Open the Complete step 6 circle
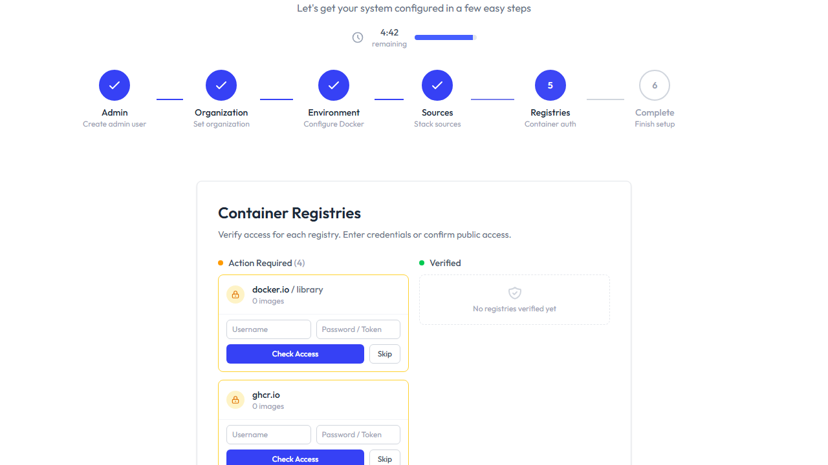Screen dimensions: 828x465 click(655, 85)
